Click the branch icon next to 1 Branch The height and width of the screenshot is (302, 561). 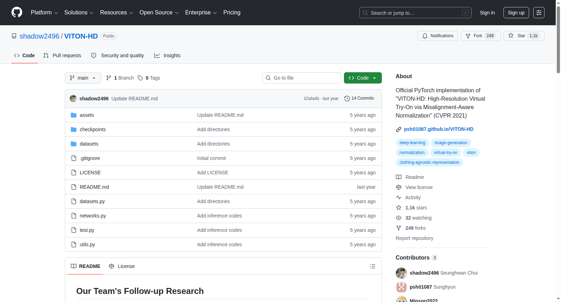[x=109, y=78]
